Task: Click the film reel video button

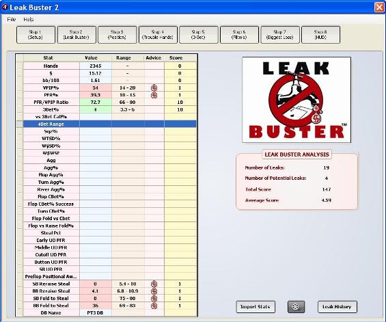Action: click(296, 307)
